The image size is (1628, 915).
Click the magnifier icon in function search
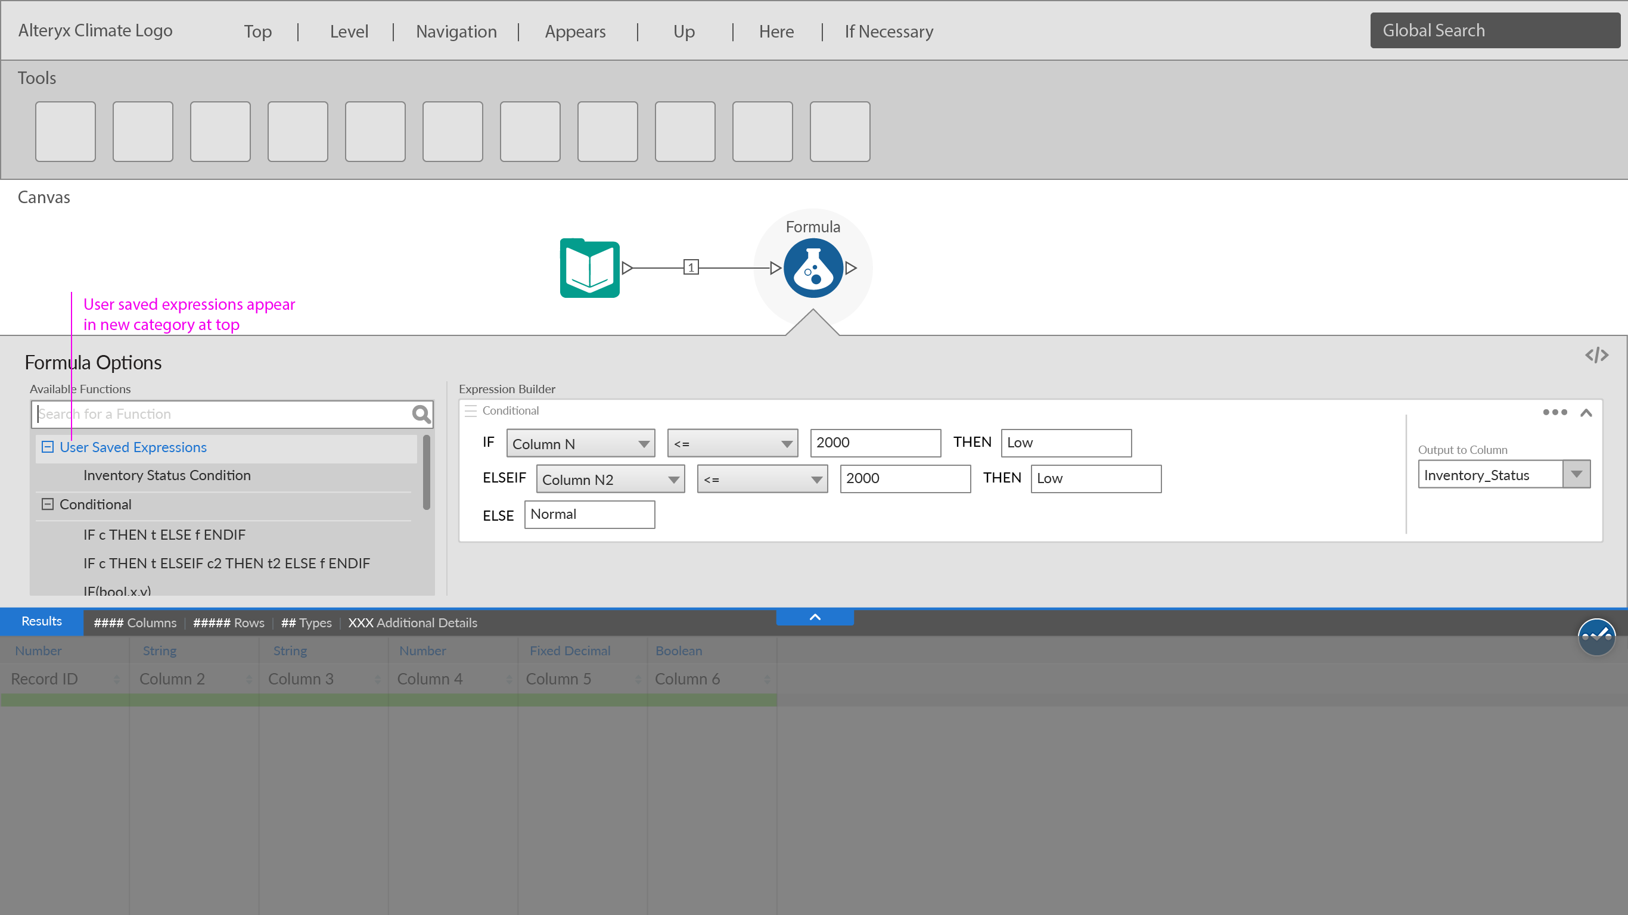coord(420,414)
